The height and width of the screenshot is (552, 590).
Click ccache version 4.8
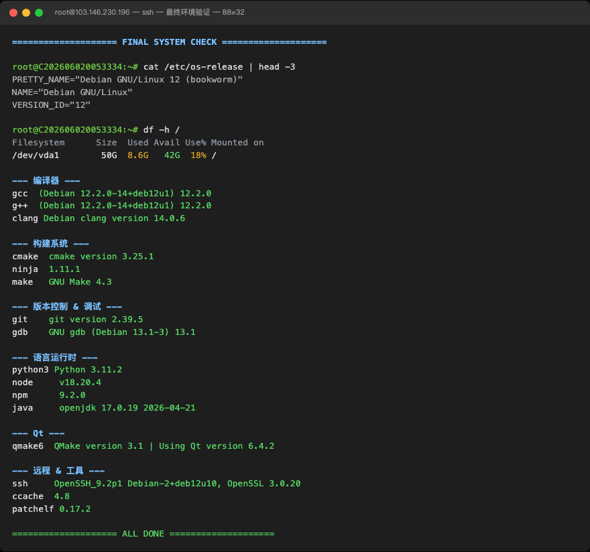(62, 496)
